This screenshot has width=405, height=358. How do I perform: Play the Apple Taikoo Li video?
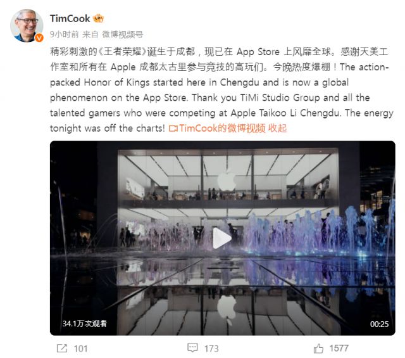221,238
